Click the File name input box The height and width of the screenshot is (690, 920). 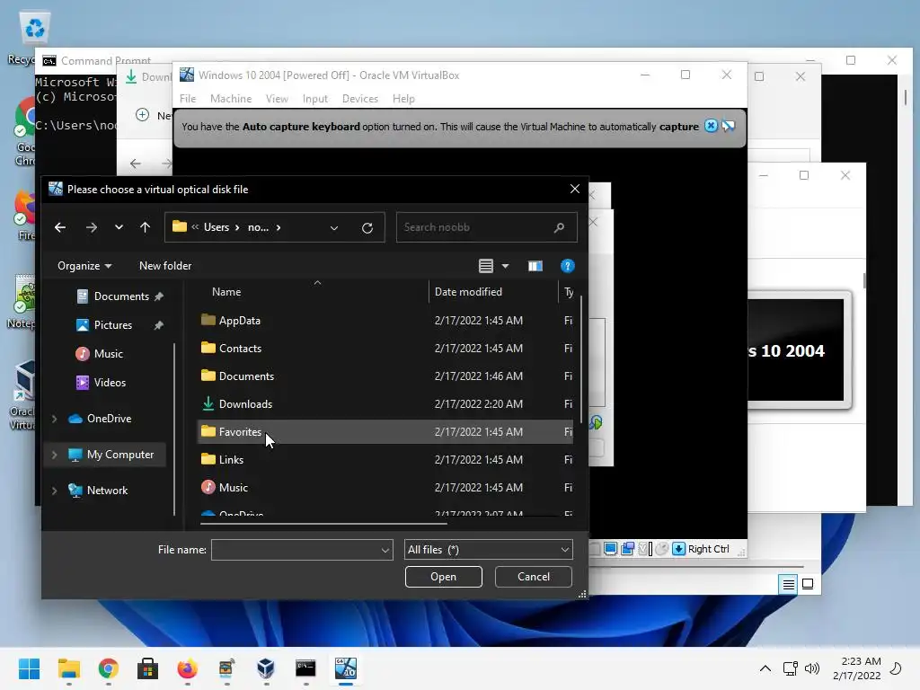[x=295, y=550]
